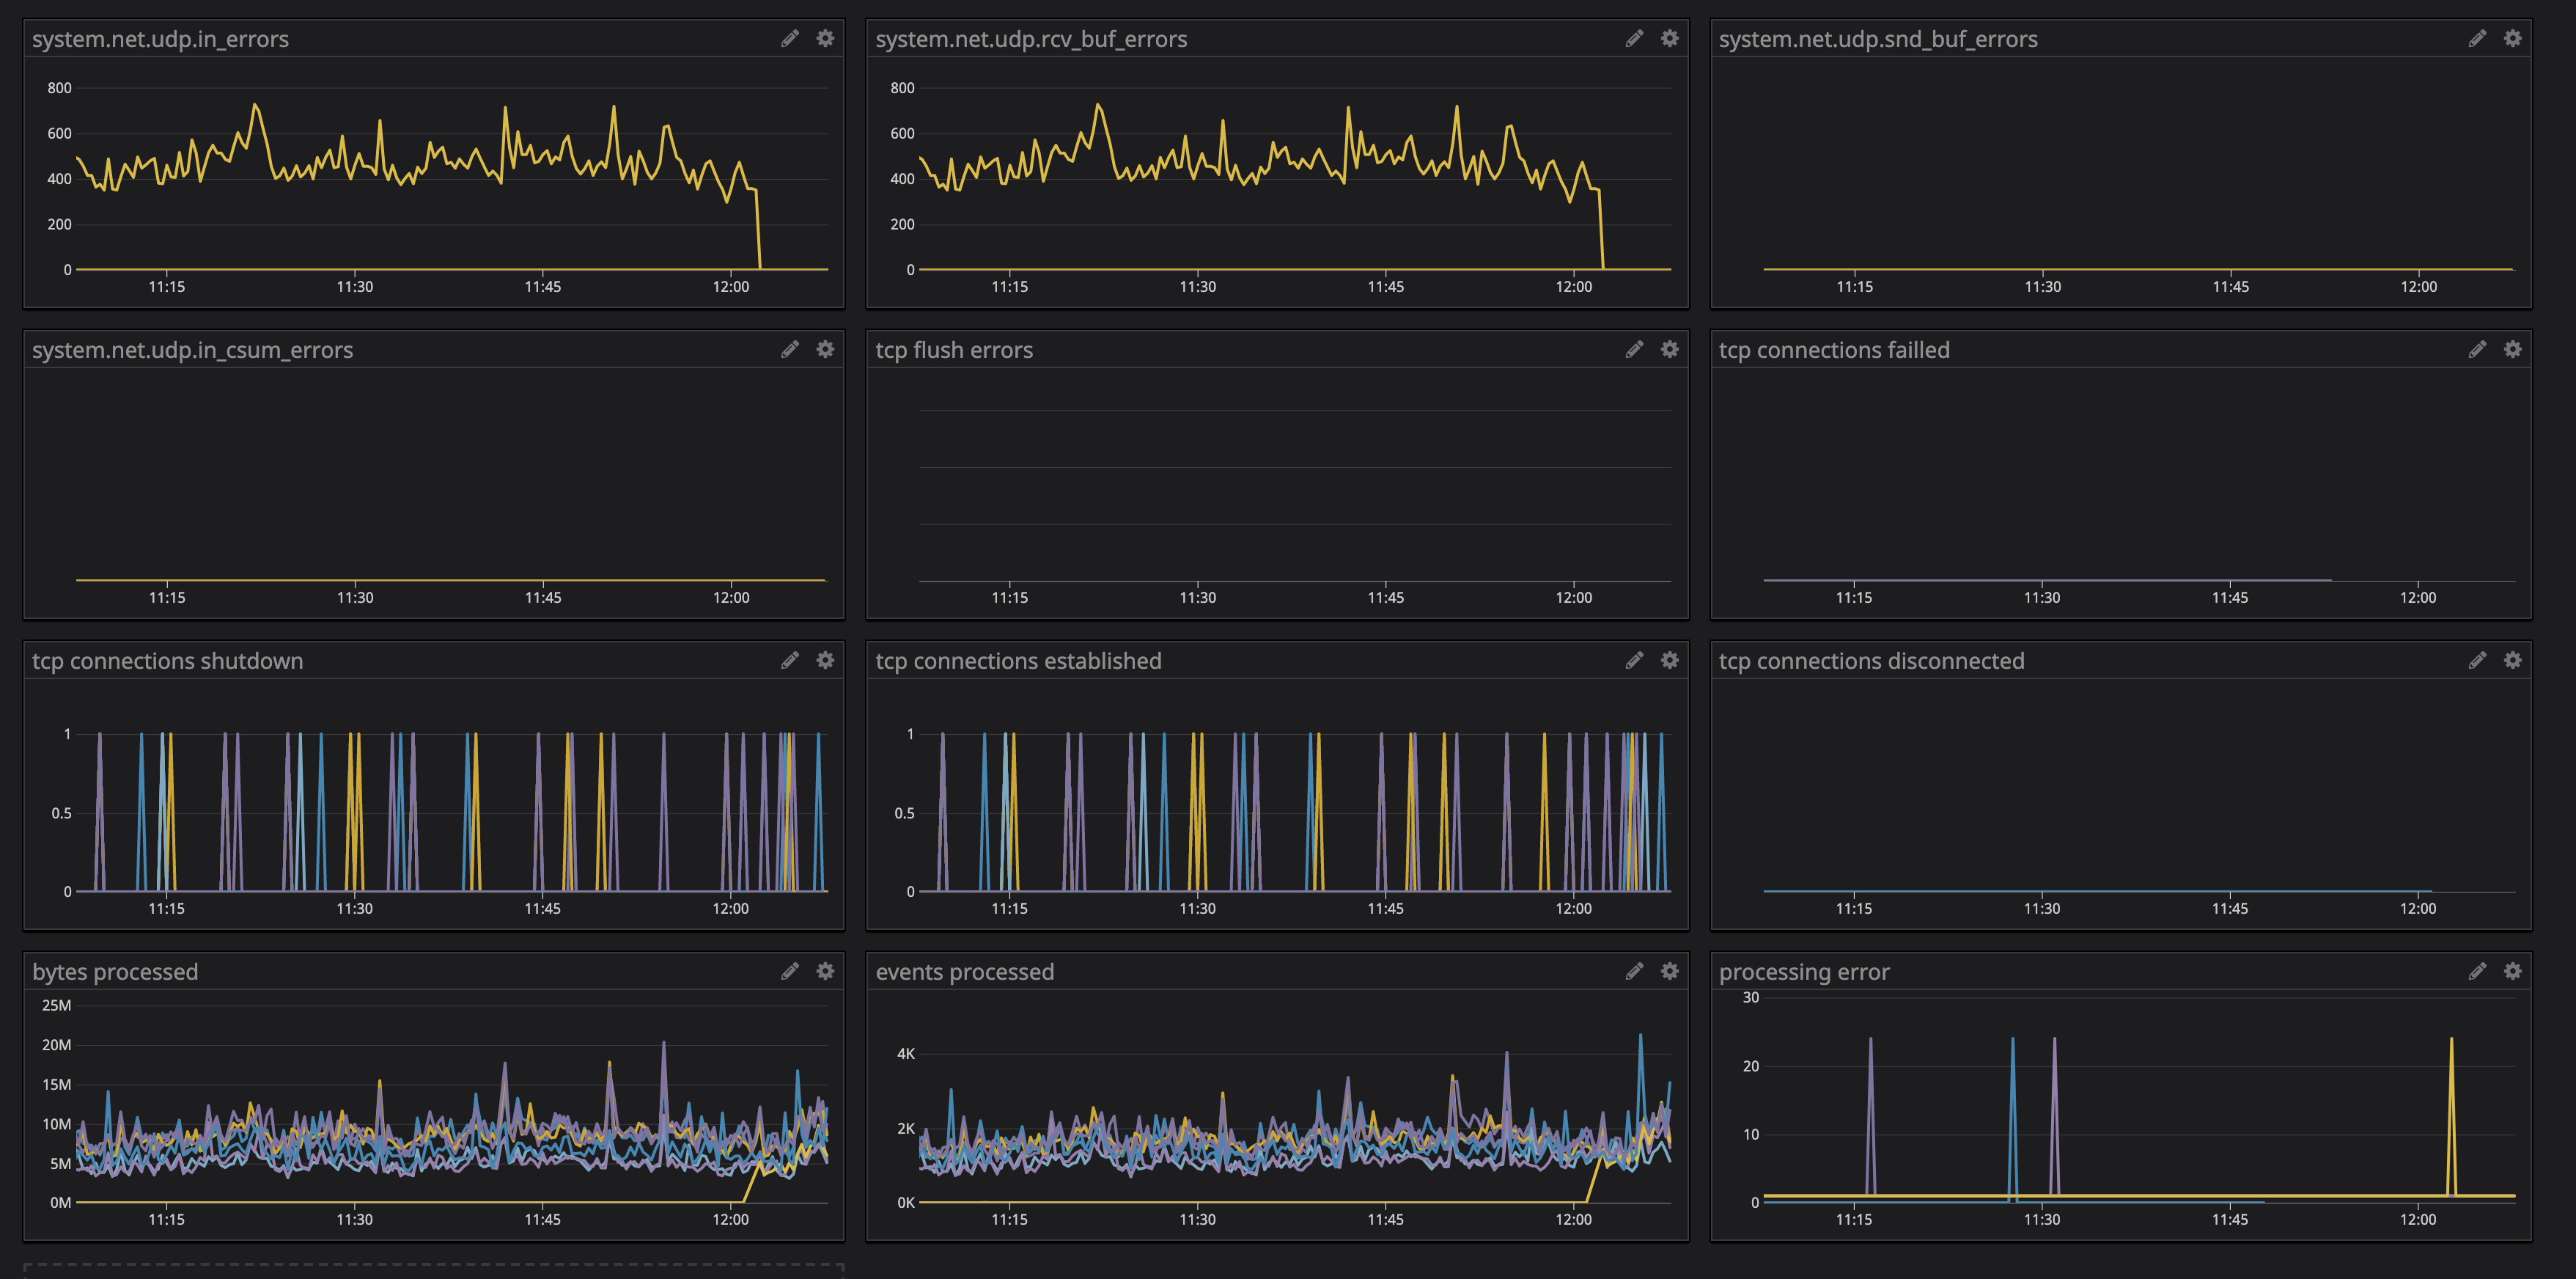Click the edit pencil on tcp connections established
Image resolution: width=2576 pixels, height=1279 pixels.
[1634, 661]
